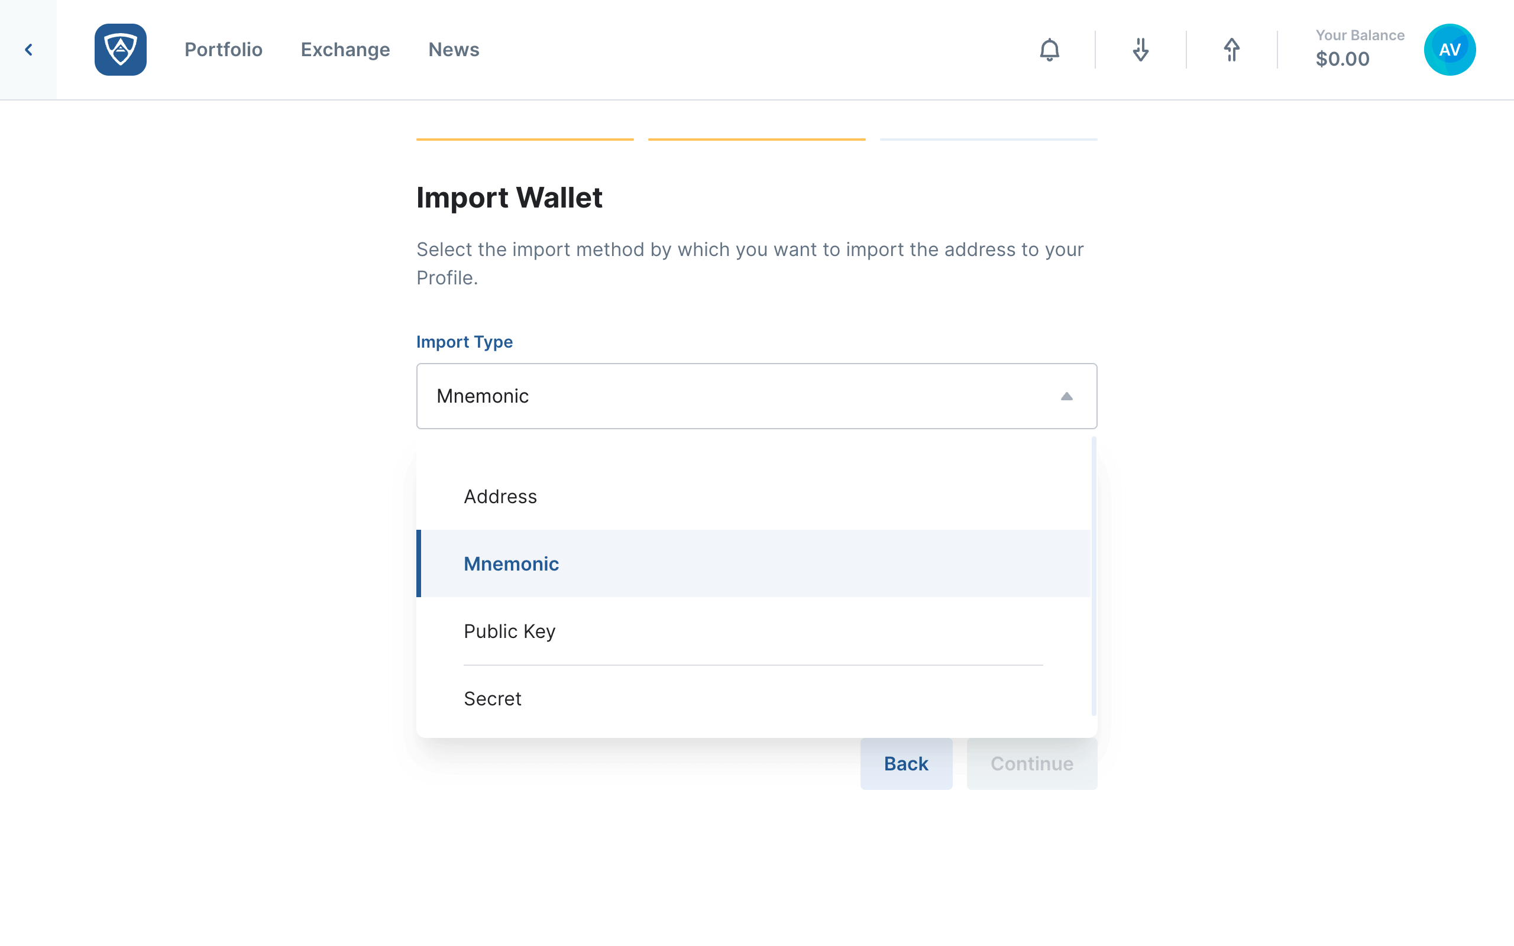
Task: Click the send up-arrow icon
Action: point(1231,50)
